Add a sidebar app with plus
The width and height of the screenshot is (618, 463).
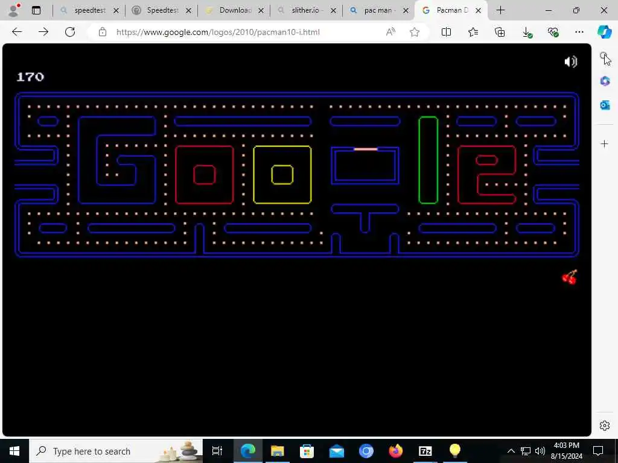(x=604, y=143)
